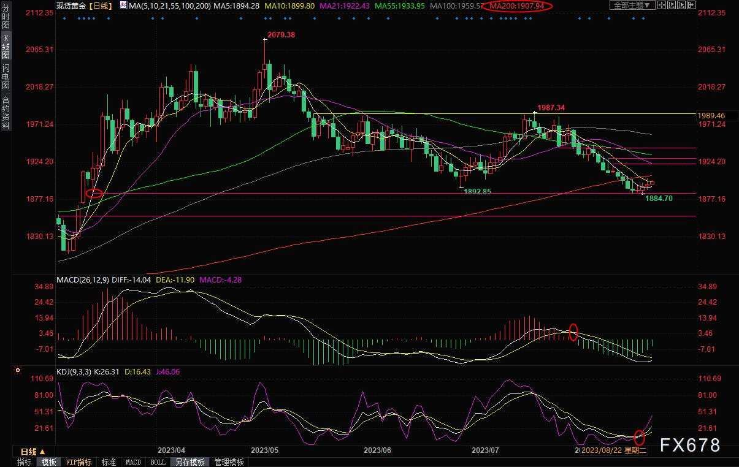Click the small indicator icon before MA(5,10,21,55,100,200)

coord(124,6)
